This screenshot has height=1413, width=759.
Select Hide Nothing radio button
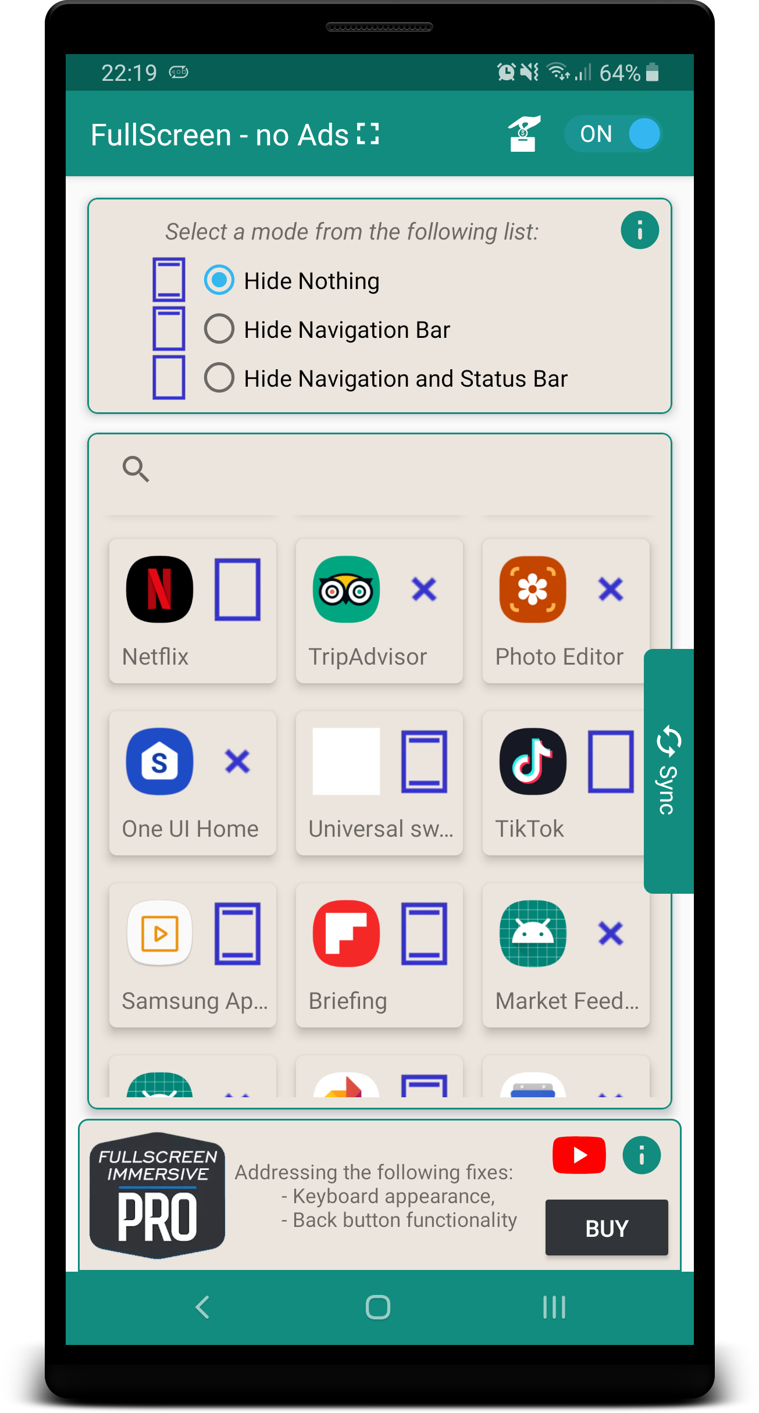pos(219,280)
